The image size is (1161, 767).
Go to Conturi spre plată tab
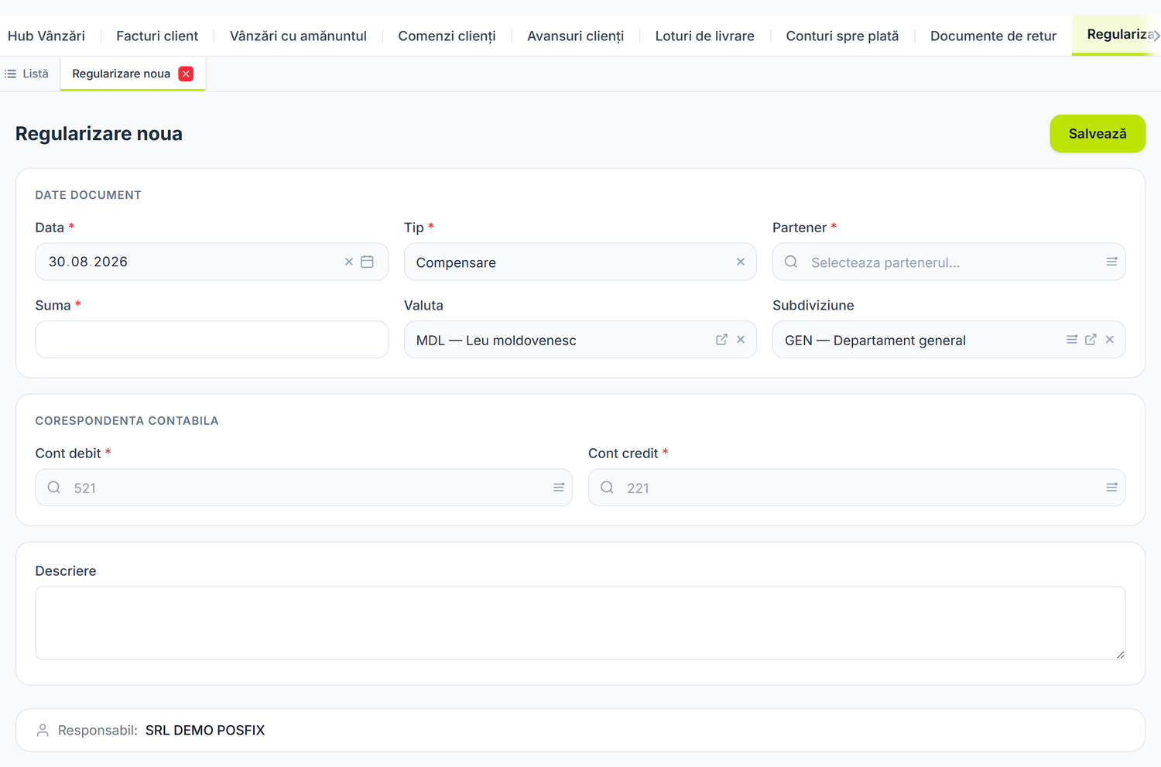click(x=842, y=36)
